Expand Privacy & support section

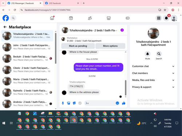(153, 87)
